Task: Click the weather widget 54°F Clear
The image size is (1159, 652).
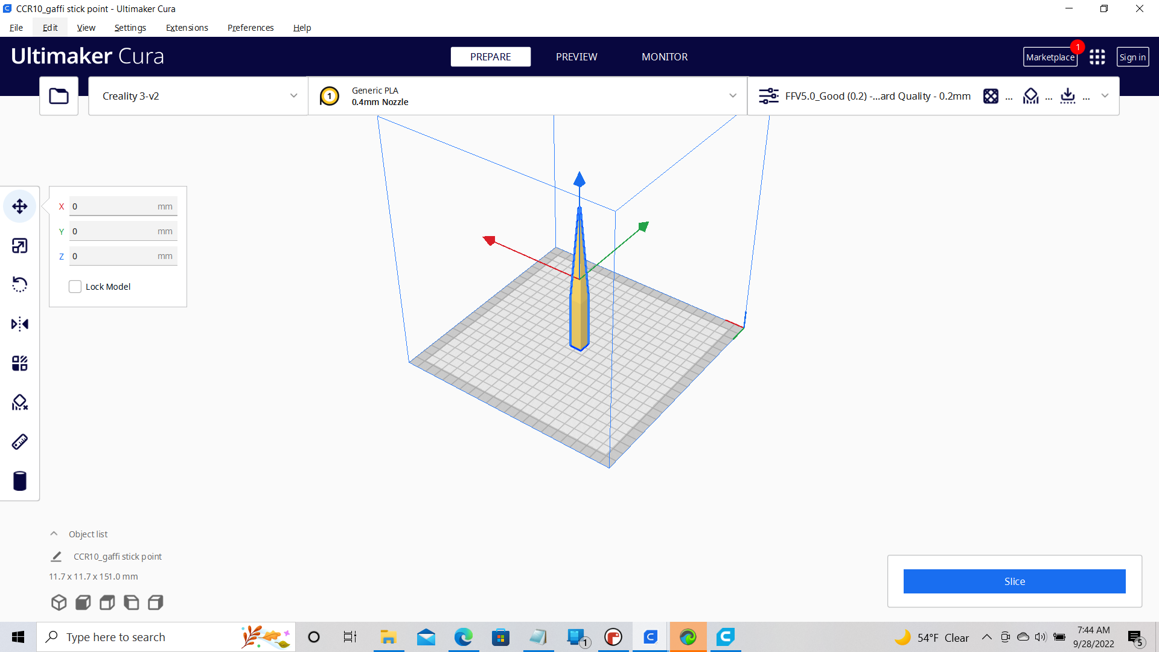Action: (x=931, y=638)
